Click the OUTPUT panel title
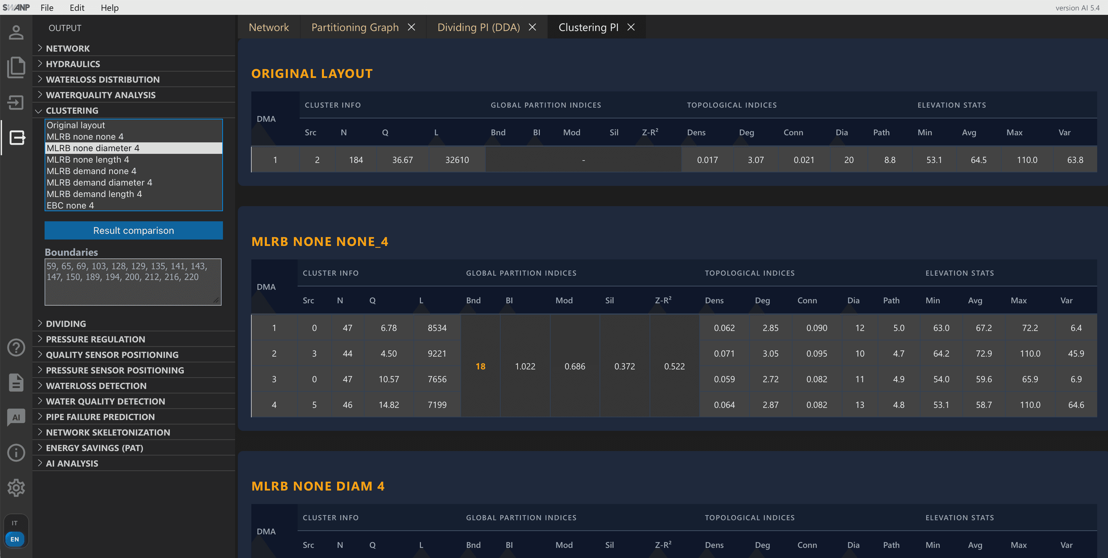The height and width of the screenshot is (558, 1108). pyautogui.click(x=65, y=28)
